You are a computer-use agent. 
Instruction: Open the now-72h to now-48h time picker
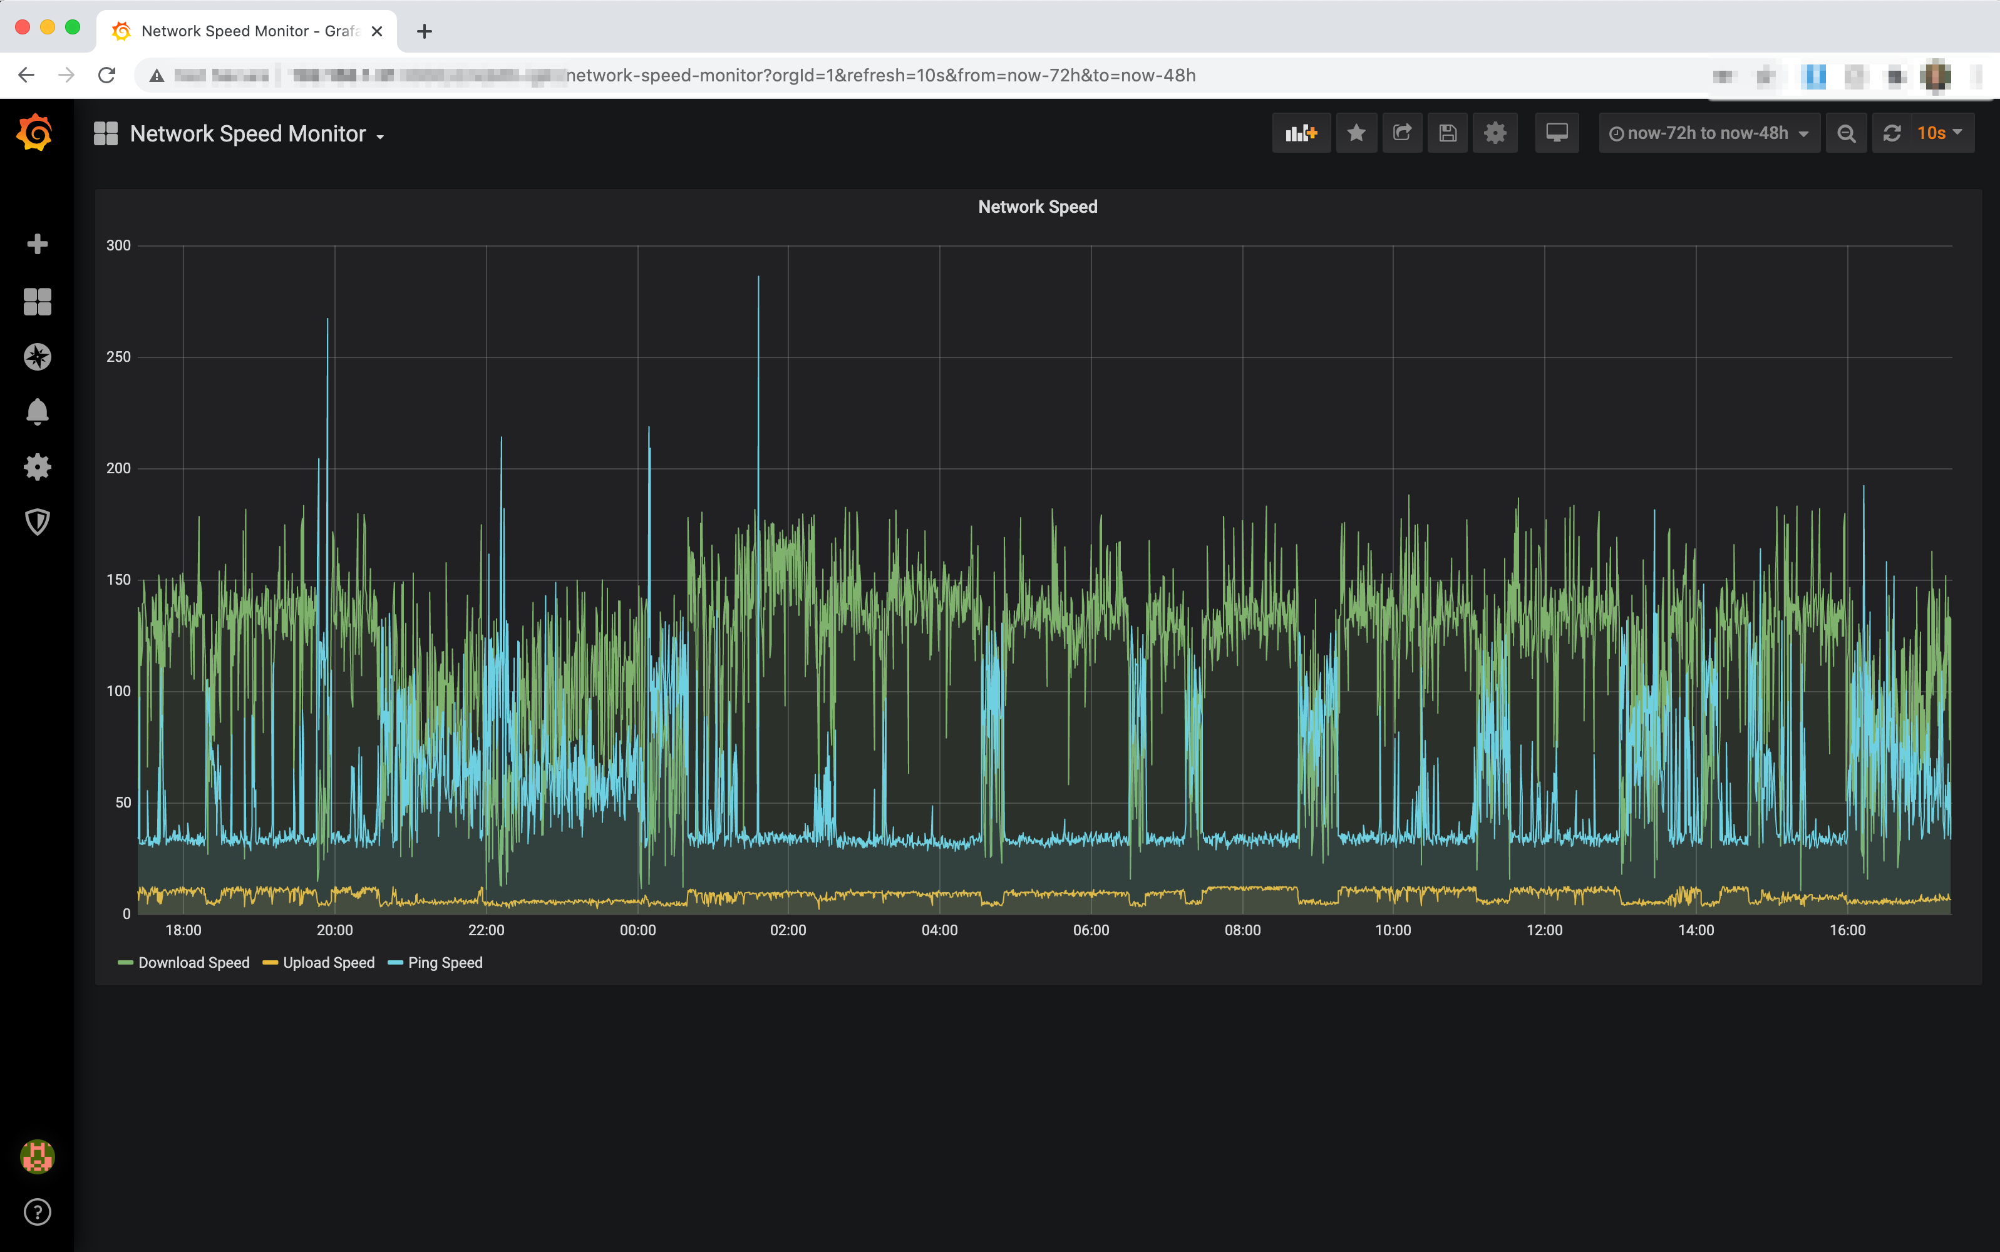click(1708, 133)
